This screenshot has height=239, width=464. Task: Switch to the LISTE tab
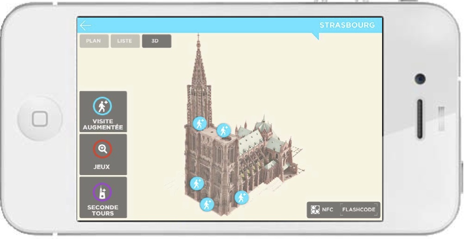click(125, 41)
